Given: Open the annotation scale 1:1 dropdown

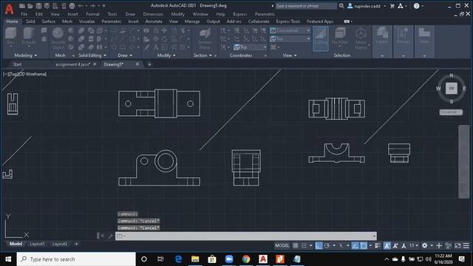Looking at the screenshot, I should (414, 245).
